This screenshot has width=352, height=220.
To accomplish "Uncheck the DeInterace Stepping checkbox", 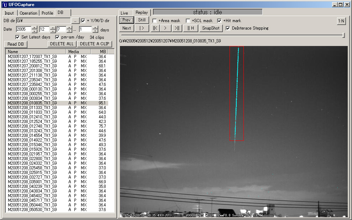I will 228,28.
